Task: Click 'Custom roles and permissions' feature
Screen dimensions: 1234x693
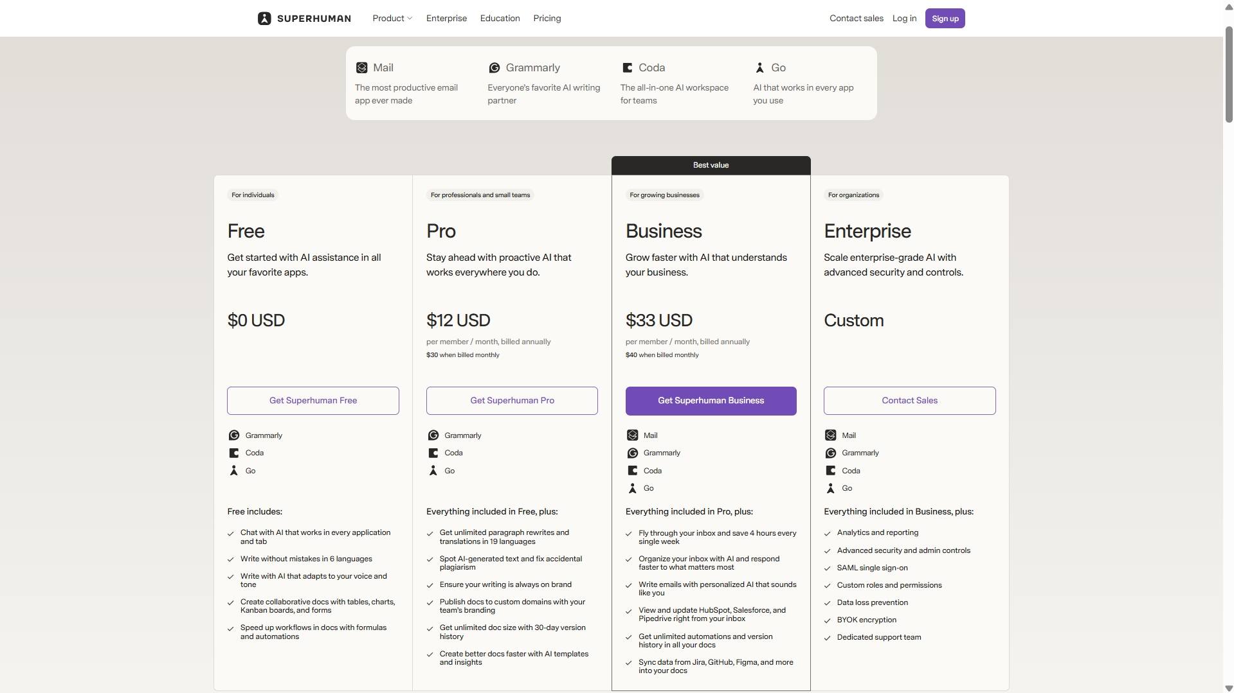Action: [889, 586]
